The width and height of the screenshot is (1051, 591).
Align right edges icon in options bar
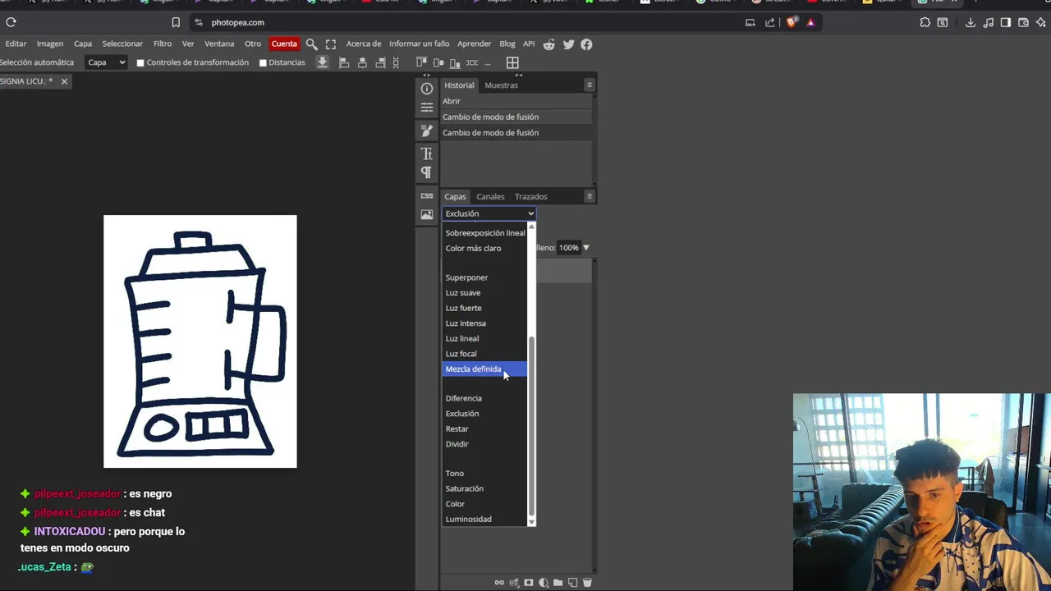pyautogui.click(x=380, y=62)
